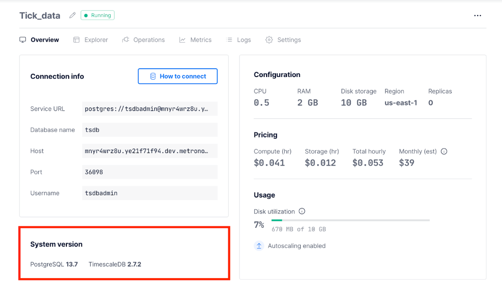Click the monitor icon beside Overview
The image size is (502, 291).
point(22,39)
